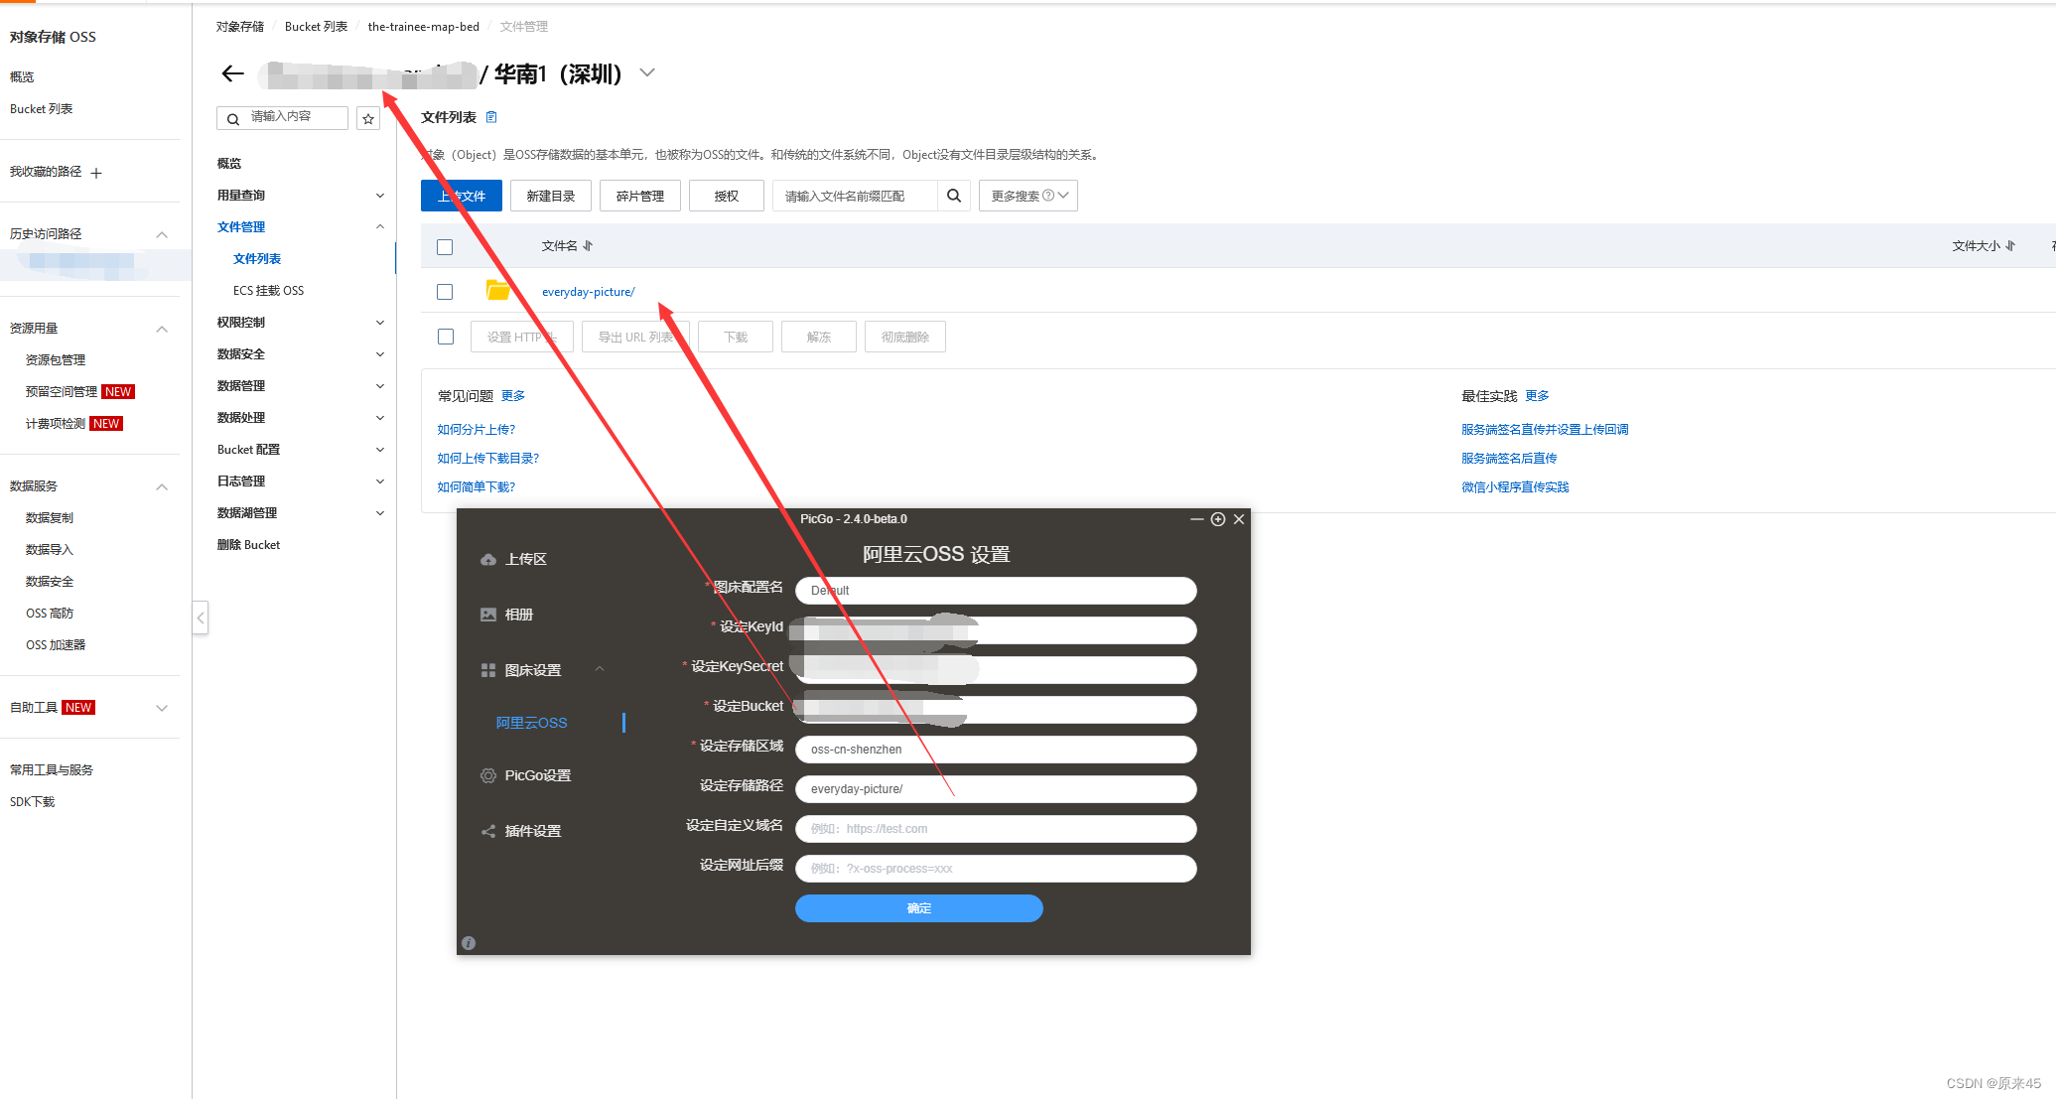Open the region dropdown next to 华南1（深圳）
The height and width of the screenshot is (1099, 2056).
(647, 72)
